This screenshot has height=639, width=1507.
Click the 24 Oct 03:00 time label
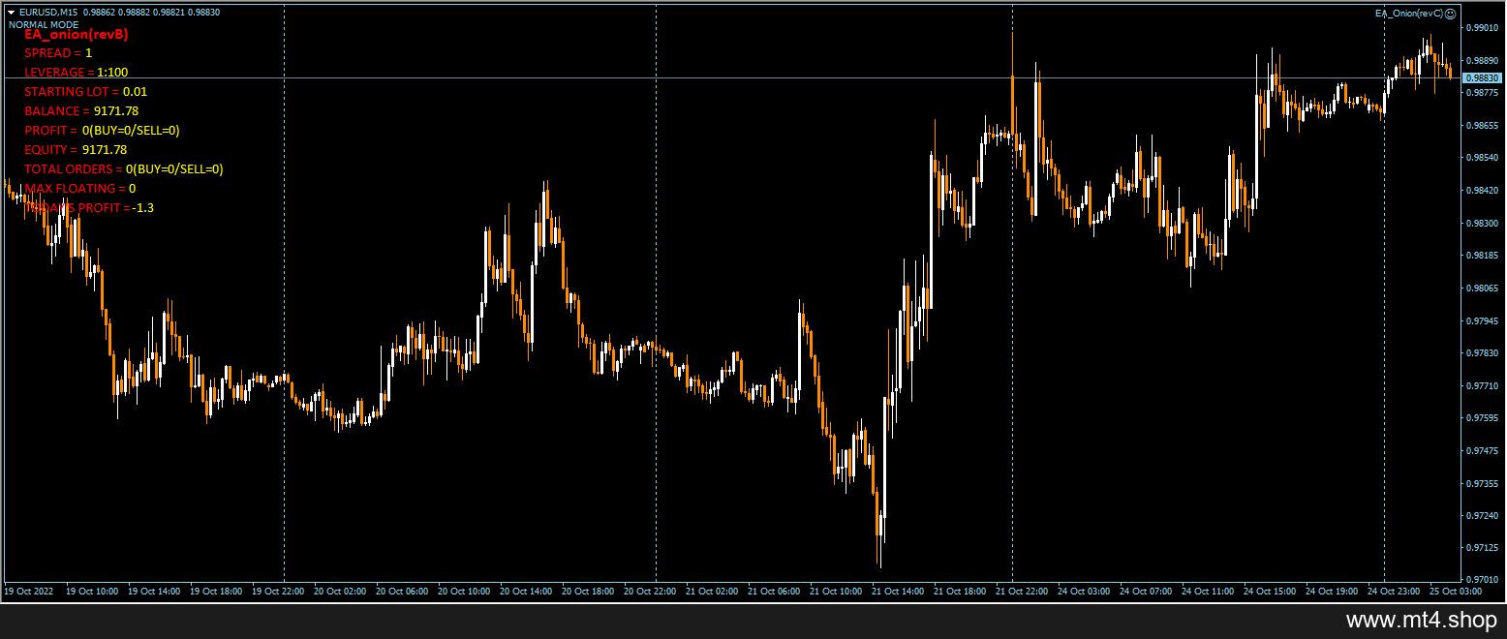[x=1083, y=591]
